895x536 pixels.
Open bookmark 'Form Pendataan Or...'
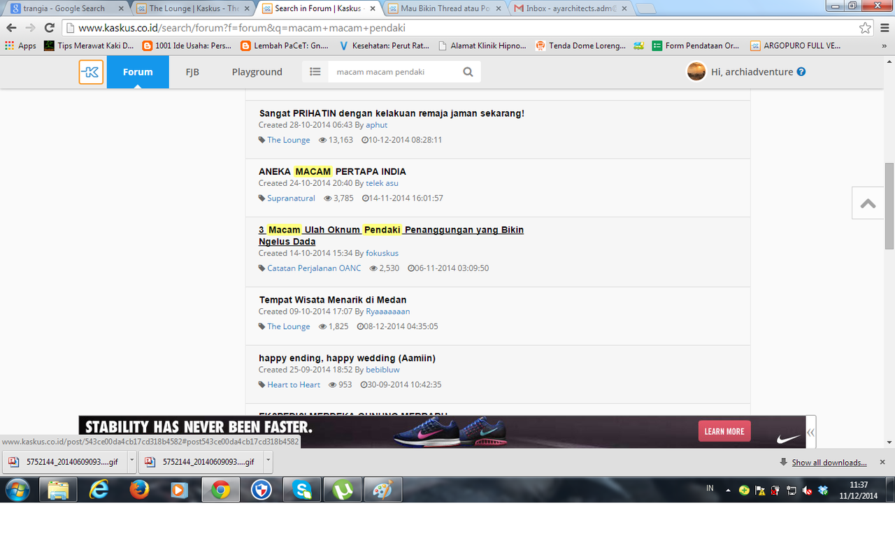click(x=696, y=45)
